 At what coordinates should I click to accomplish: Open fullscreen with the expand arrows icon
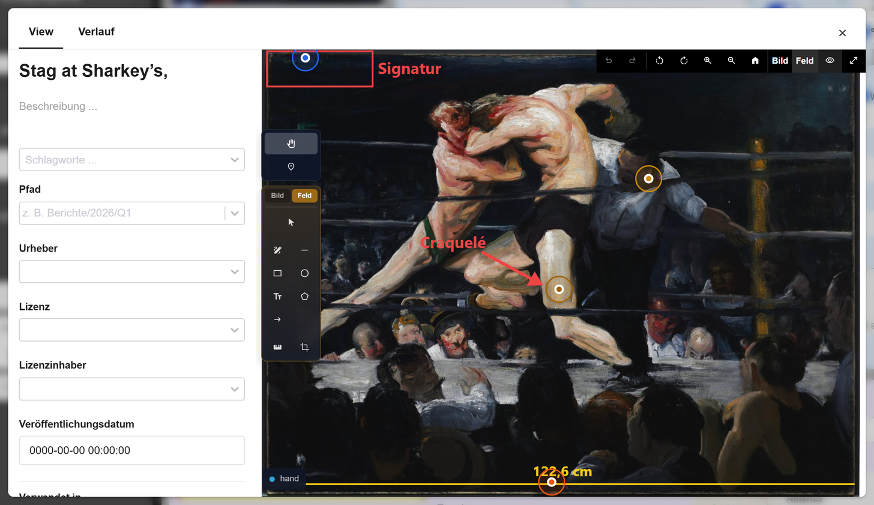[854, 61]
